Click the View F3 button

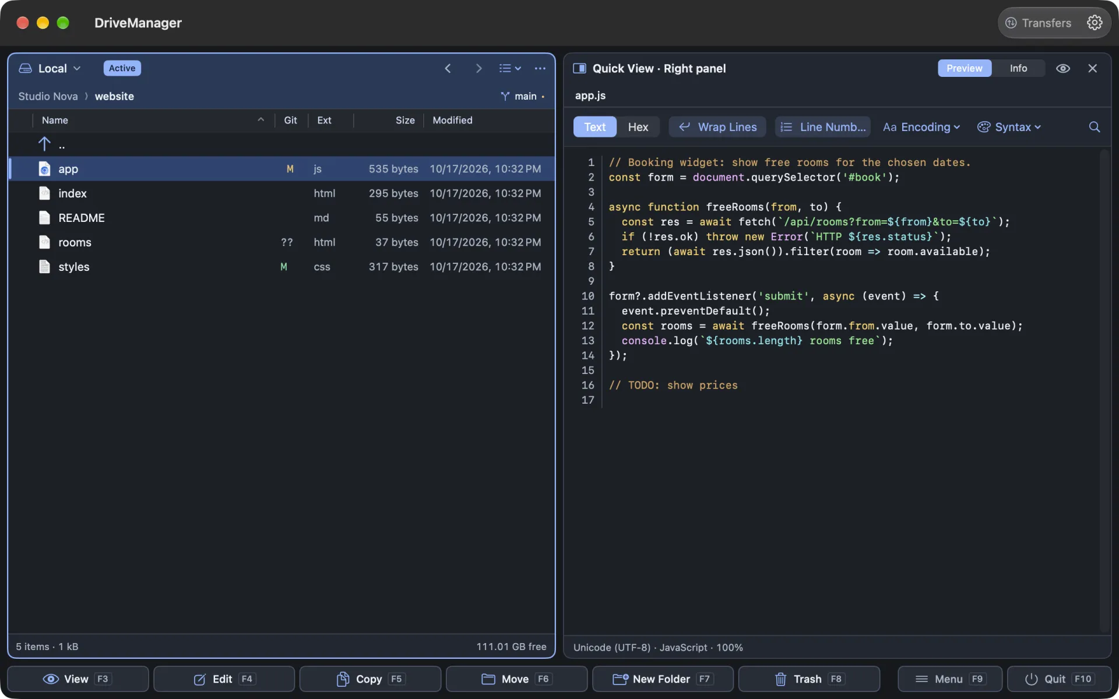point(78,679)
